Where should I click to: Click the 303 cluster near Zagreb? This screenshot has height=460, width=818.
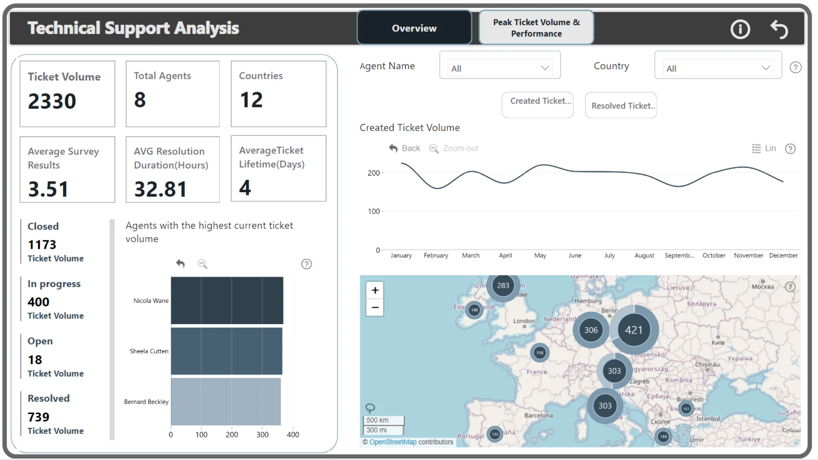click(614, 371)
